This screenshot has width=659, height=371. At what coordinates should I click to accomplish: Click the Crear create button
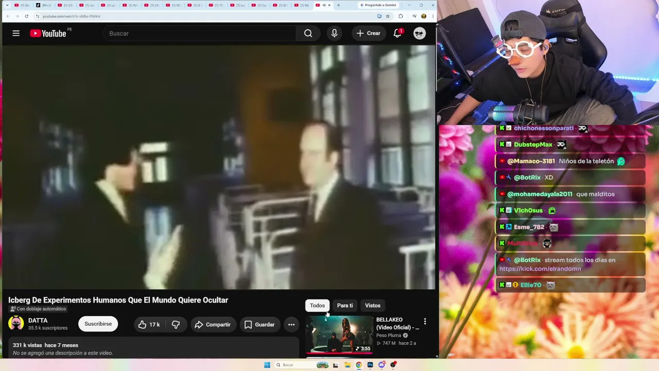pyautogui.click(x=368, y=33)
